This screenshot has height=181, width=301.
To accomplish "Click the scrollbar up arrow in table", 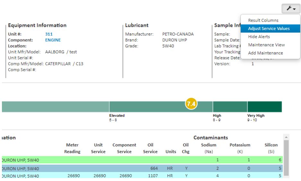I will (286, 137).
